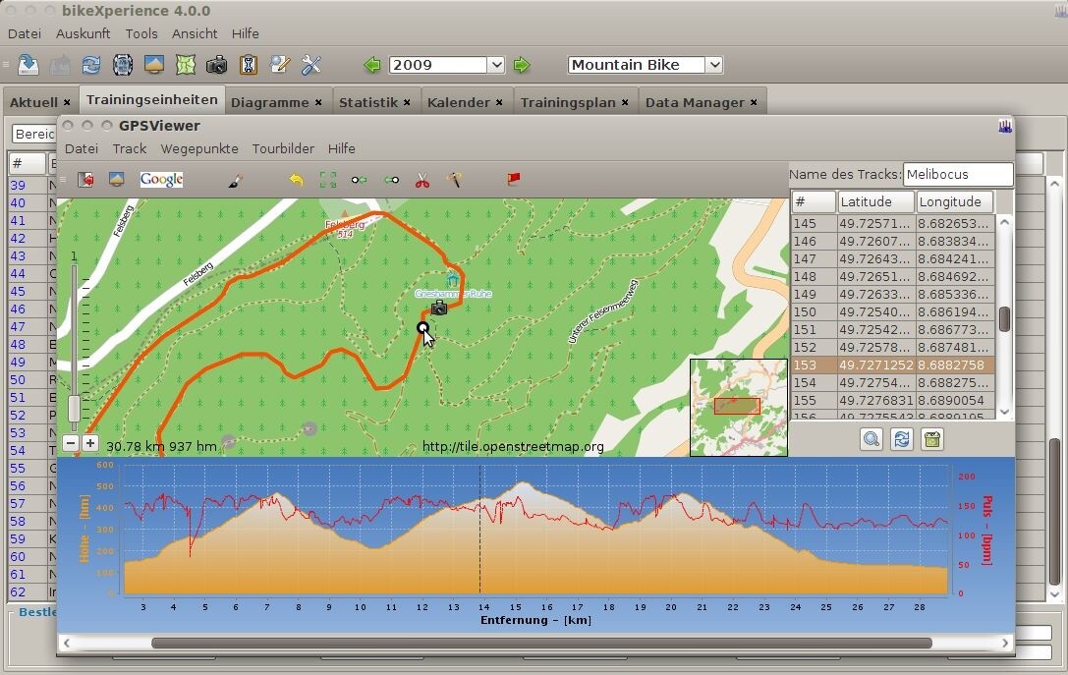The width and height of the screenshot is (1068, 675).
Task: Open the Hilfe menu in bikeXperience window
Action: 246,33
